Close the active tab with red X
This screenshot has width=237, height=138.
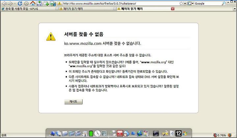pos(172,9)
